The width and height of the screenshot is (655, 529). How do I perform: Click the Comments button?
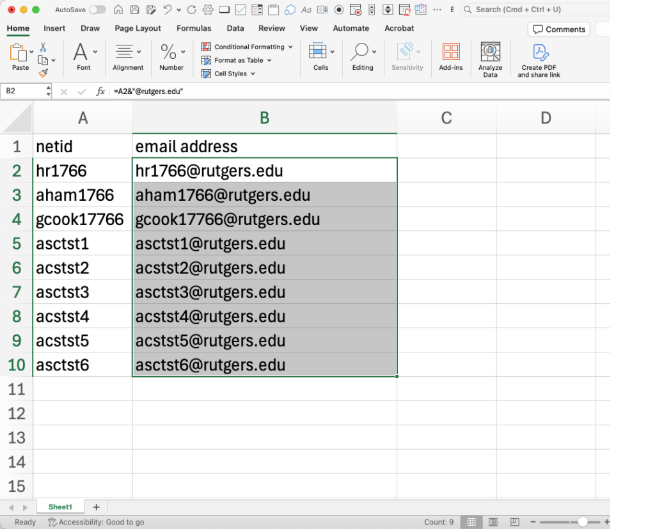(x=559, y=29)
